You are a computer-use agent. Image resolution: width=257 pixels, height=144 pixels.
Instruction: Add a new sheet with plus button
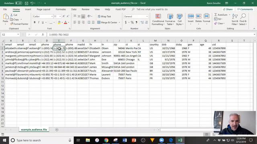pos(57,130)
